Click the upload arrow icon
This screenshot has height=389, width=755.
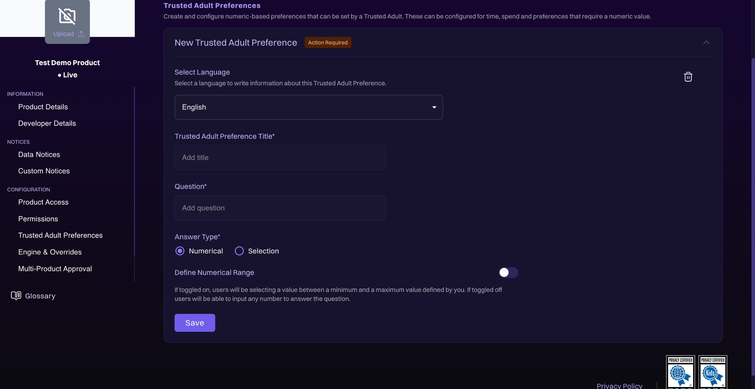[x=81, y=34]
